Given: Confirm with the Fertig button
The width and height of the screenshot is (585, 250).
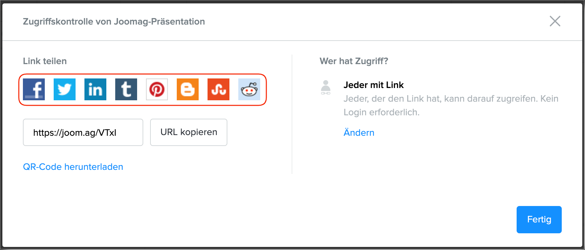Looking at the screenshot, I should click(539, 220).
